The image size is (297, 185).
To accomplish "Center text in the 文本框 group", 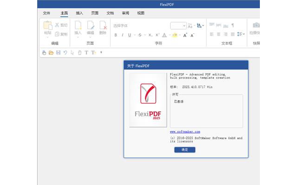I will [219, 34].
